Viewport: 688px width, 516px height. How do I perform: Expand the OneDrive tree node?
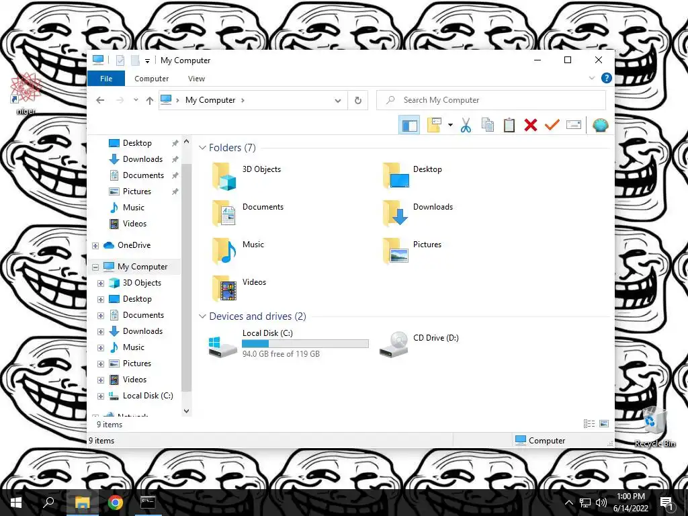95,246
